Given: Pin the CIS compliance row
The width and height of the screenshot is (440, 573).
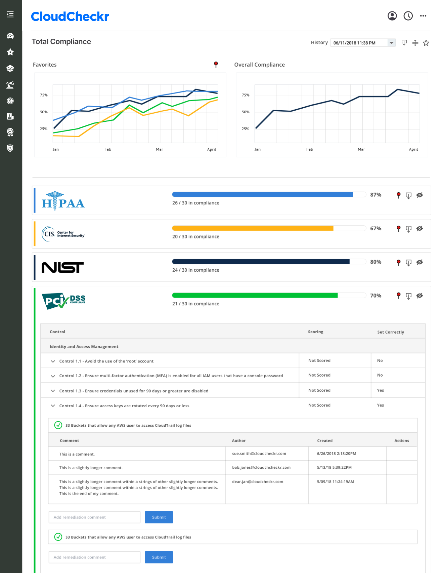Looking at the screenshot, I should click(398, 229).
